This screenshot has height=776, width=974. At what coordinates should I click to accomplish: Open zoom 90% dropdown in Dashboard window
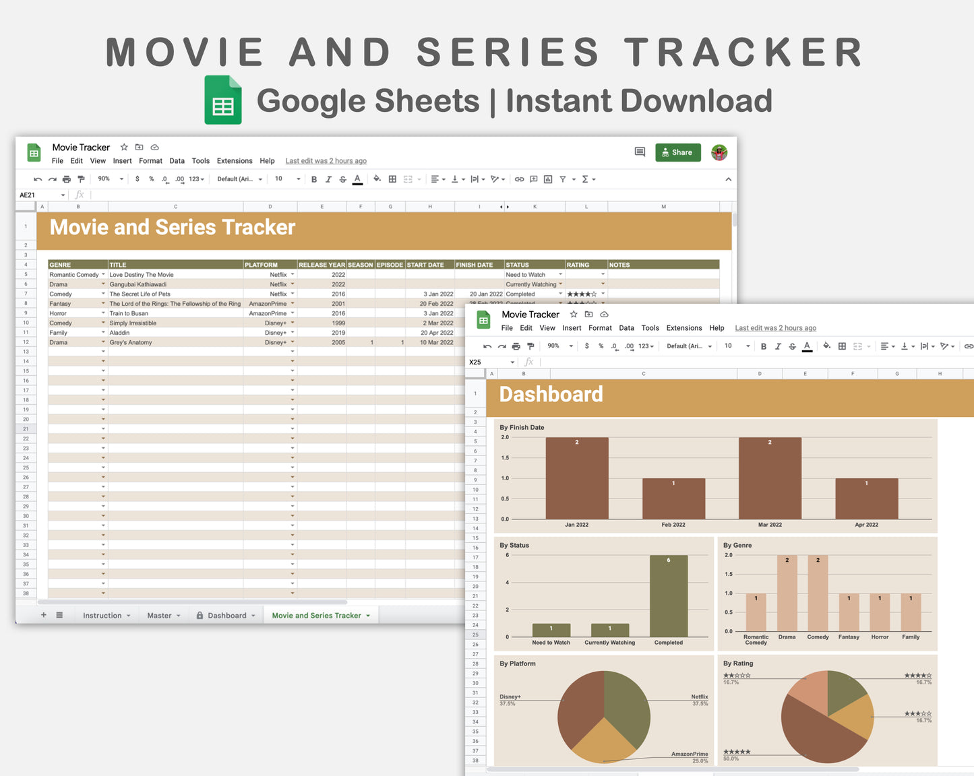coord(560,346)
